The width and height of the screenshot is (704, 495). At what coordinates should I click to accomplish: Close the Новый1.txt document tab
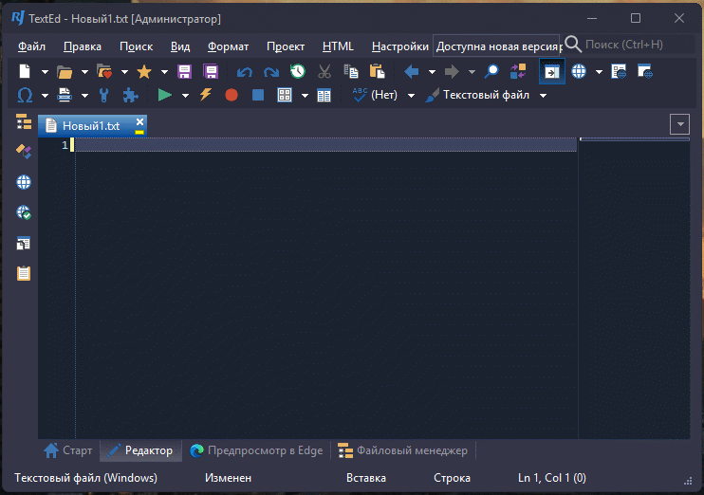(x=139, y=121)
